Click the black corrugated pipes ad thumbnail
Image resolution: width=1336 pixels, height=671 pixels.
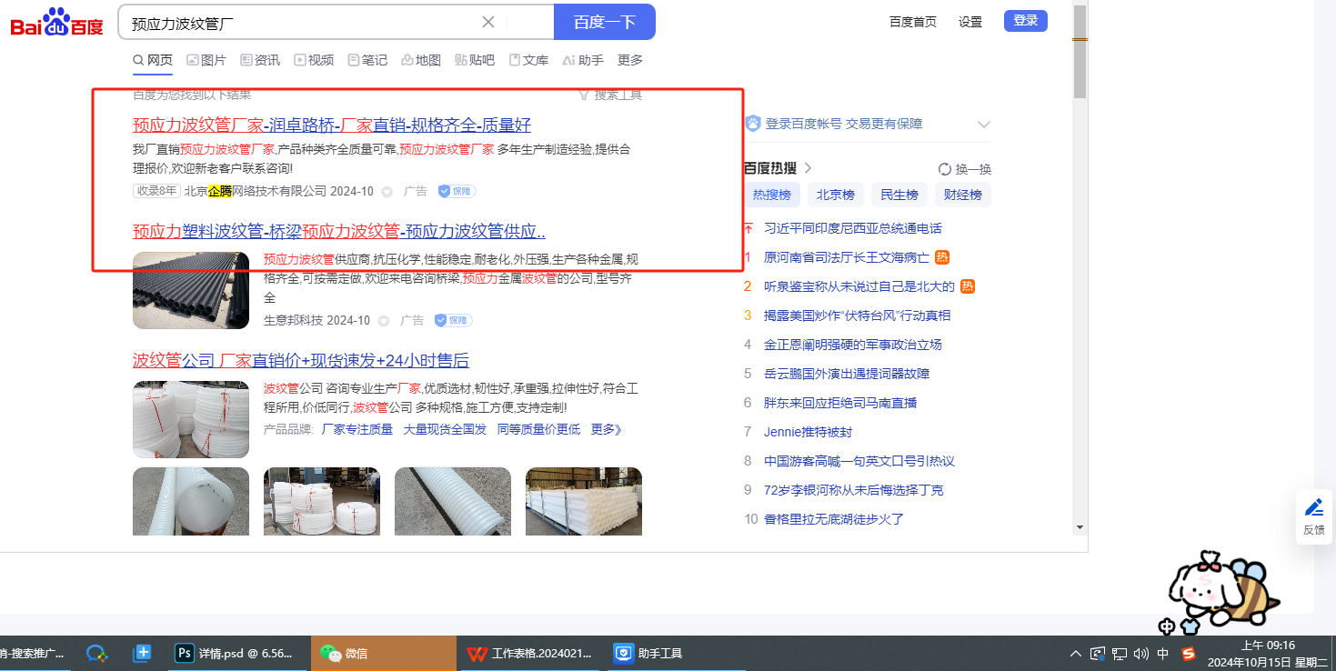tap(191, 290)
